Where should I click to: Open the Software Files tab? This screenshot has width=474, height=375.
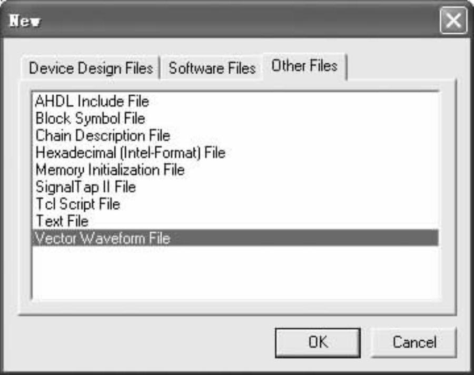point(212,68)
